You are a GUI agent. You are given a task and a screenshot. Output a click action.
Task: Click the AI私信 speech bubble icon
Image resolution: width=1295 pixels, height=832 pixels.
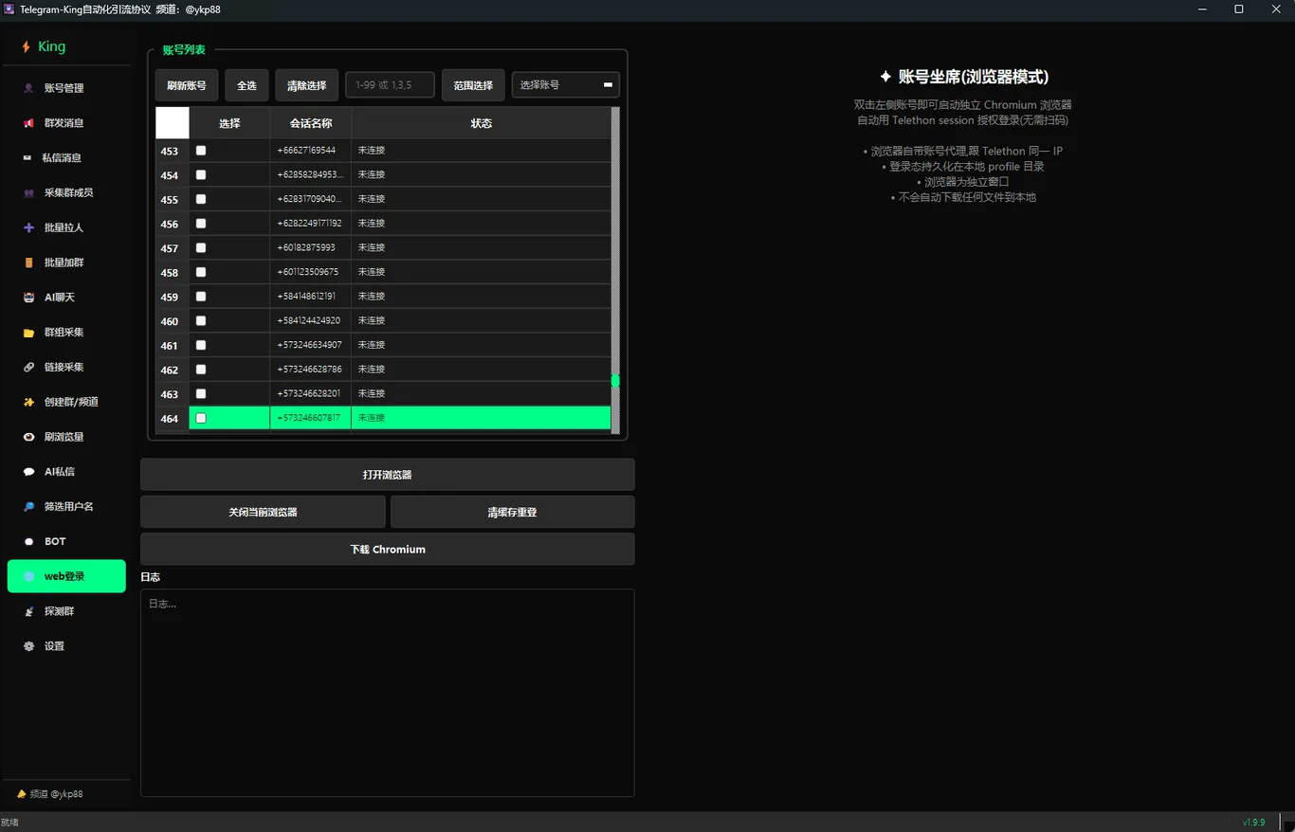point(28,472)
